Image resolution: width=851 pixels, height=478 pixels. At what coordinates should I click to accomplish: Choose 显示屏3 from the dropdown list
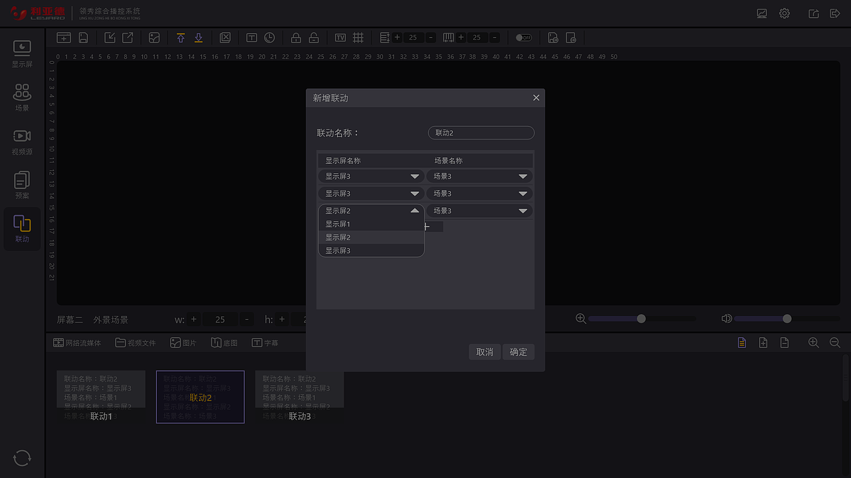point(371,250)
